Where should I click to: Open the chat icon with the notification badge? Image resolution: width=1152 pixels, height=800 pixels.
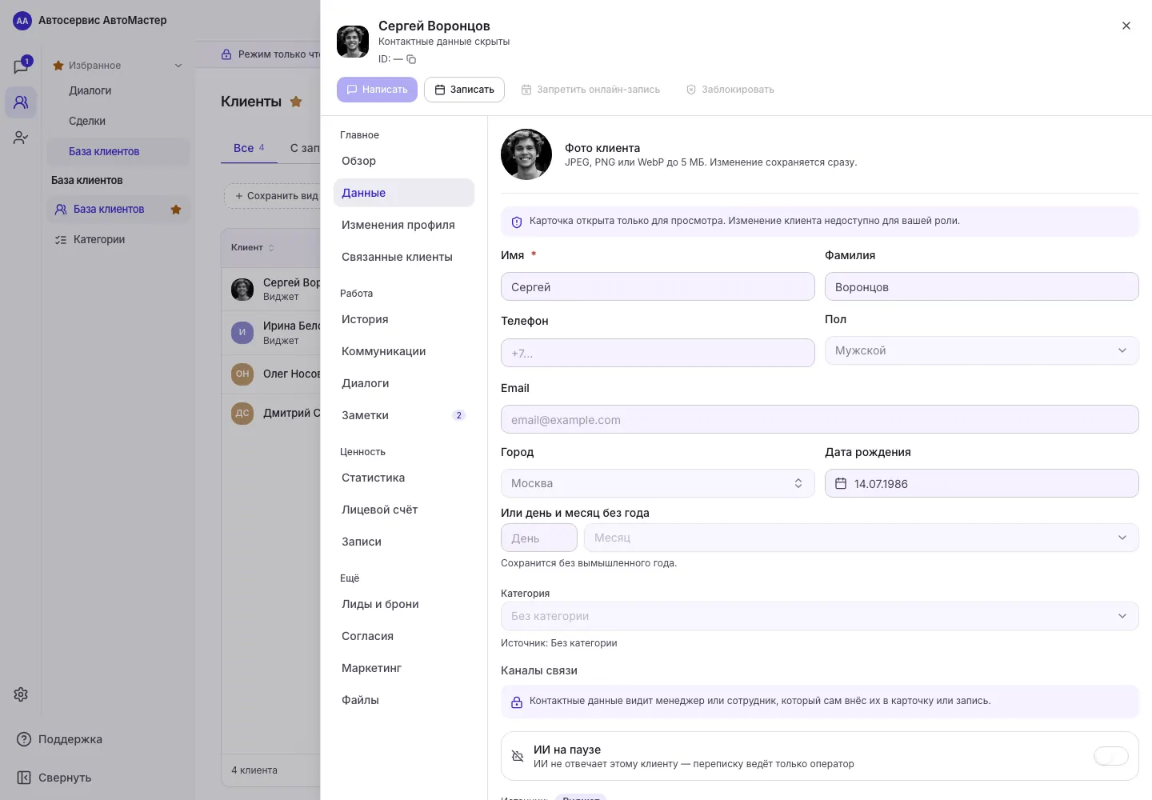pos(21,66)
